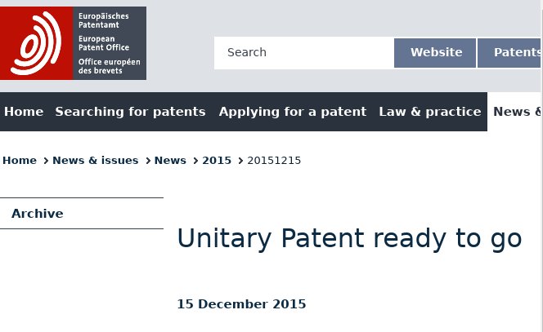The height and width of the screenshot is (332, 543).
Task: Select the Website search button
Action: pyautogui.click(x=435, y=52)
